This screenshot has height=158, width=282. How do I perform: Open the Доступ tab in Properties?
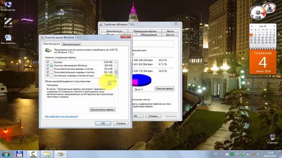tap(170, 35)
